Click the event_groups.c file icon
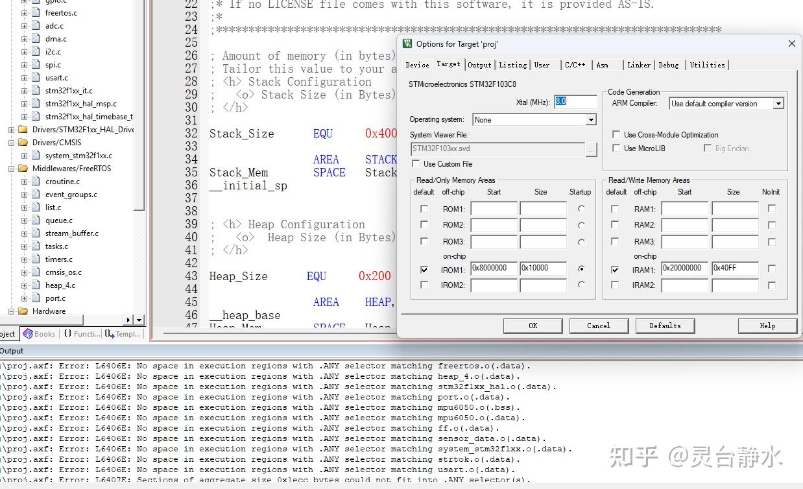803x489 pixels. pyautogui.click(x=36, y=195)
